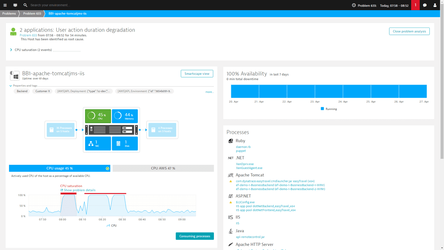Click the deployment status icon in top bar

coord(15,5)
